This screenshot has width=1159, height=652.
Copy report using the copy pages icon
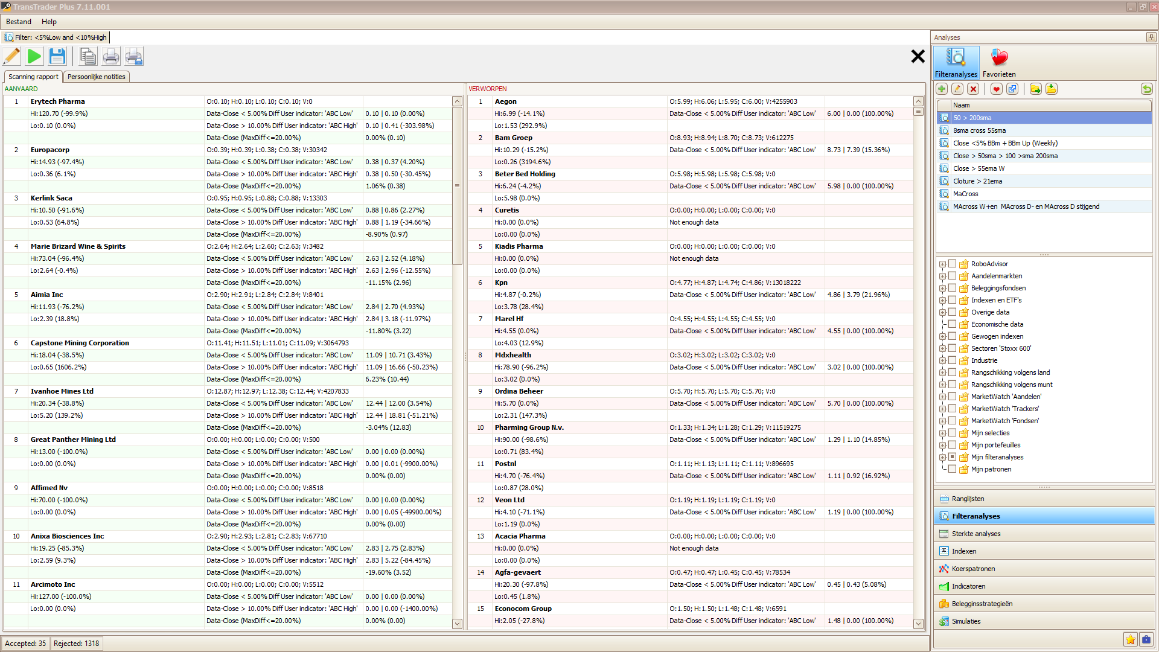[88, 57]
